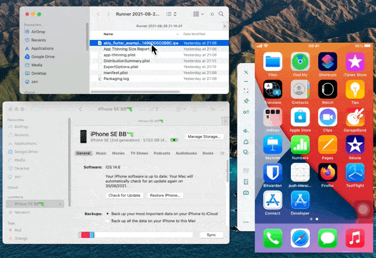Open the Contacts app

(x=300, y=89)
